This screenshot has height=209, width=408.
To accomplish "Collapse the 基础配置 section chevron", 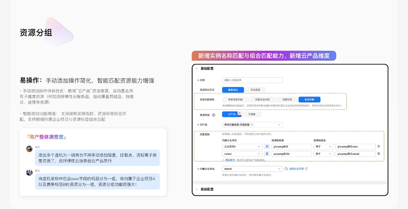I will [x=197, y=69].
